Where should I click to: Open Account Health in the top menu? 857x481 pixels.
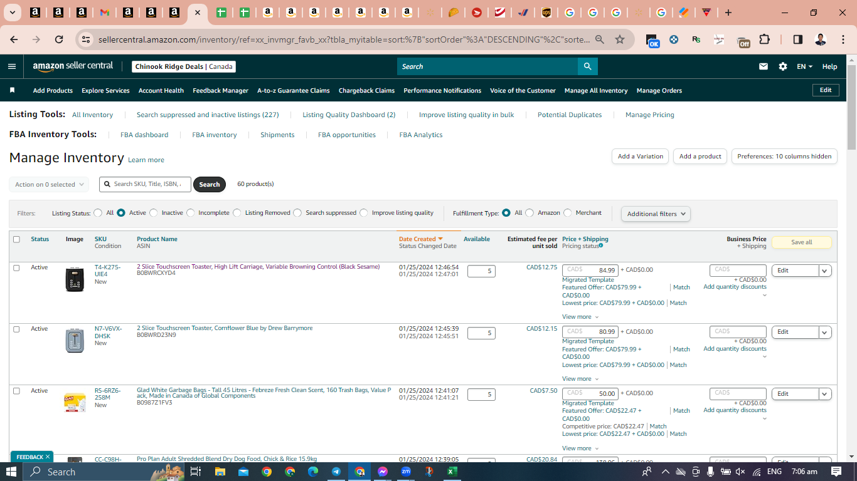coord(161,91)
